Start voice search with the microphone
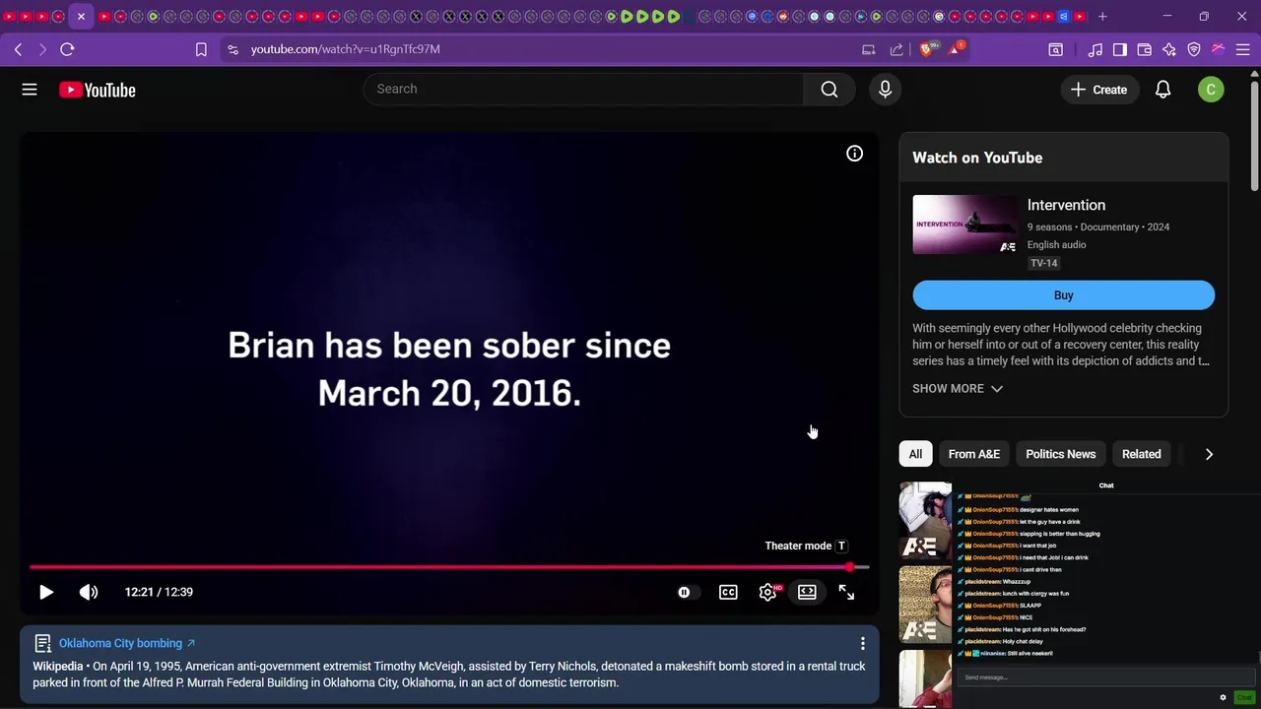This screenshot has width=1261, height=709. tap(885, 90)
